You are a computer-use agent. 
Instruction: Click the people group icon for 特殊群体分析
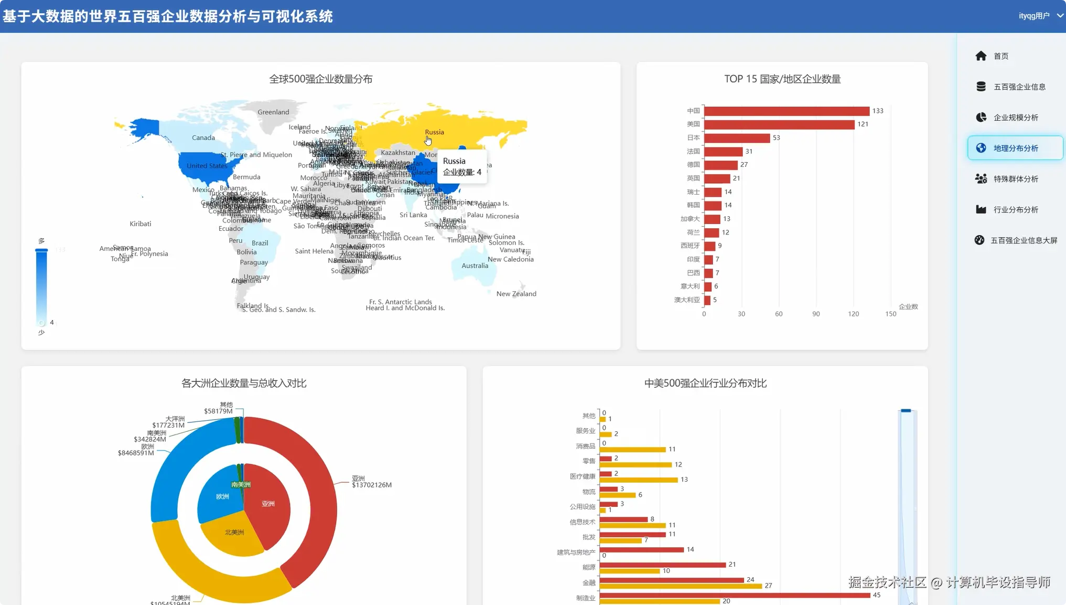pyautogui.click(x=981, y=179)
